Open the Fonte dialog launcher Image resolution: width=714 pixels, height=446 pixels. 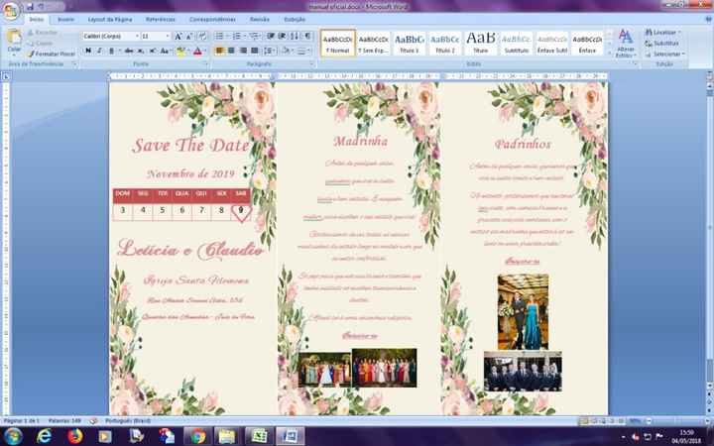205,64
